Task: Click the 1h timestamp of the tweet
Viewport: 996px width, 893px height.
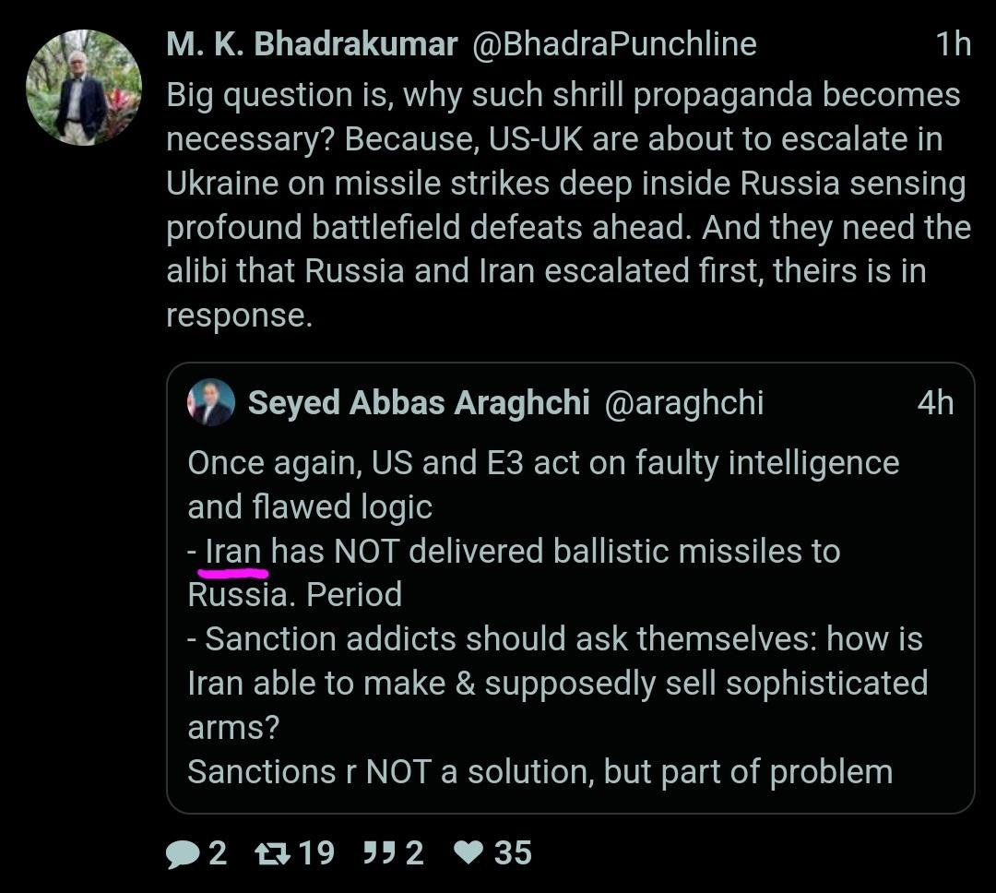Action: pyautogui.click(x=953, y=44)
